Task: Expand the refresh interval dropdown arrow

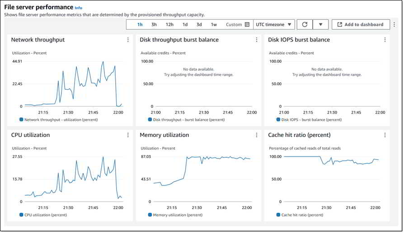Action: [320, 25]
